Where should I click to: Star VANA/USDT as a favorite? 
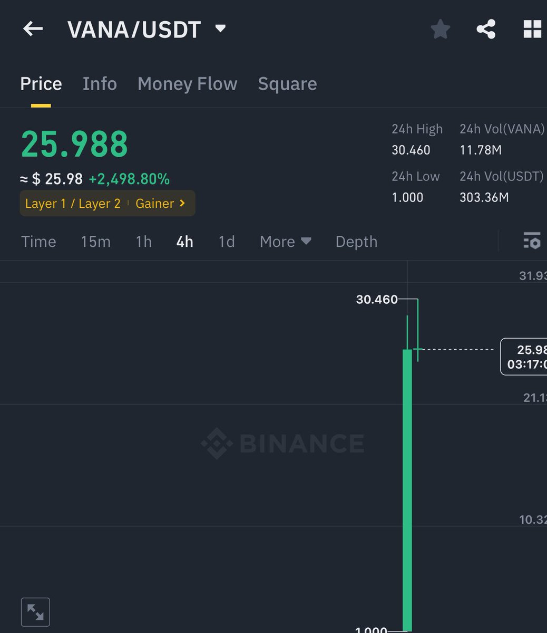(x=440, y=30)
